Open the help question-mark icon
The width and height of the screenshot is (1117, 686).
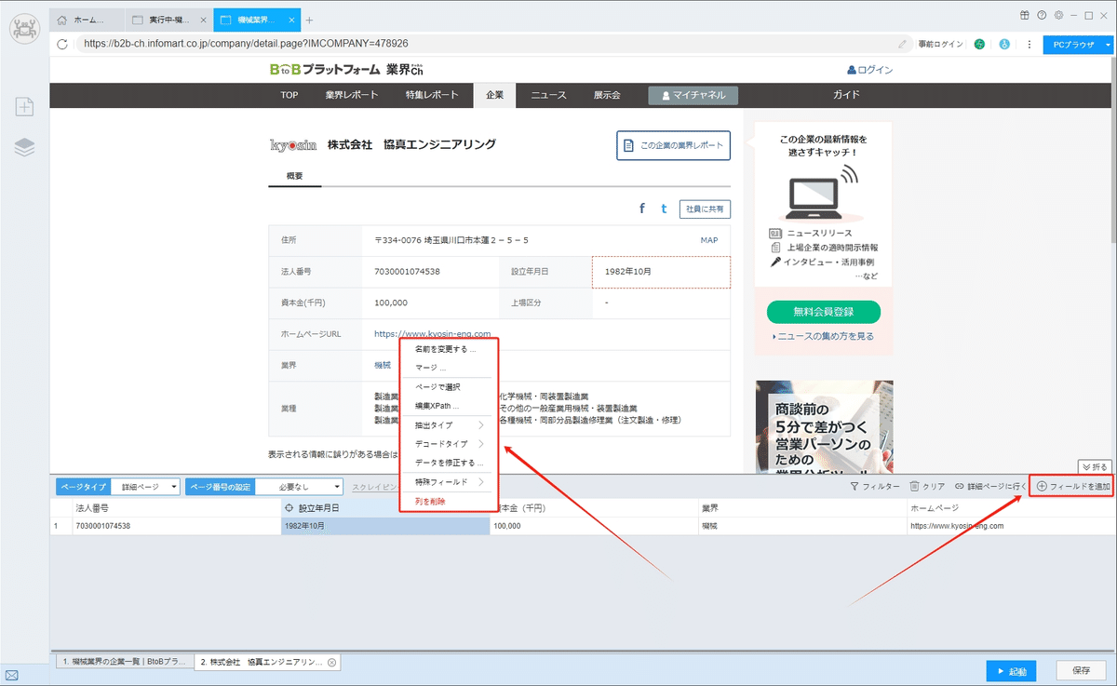pyautogui.click(x=1042, y=15)
